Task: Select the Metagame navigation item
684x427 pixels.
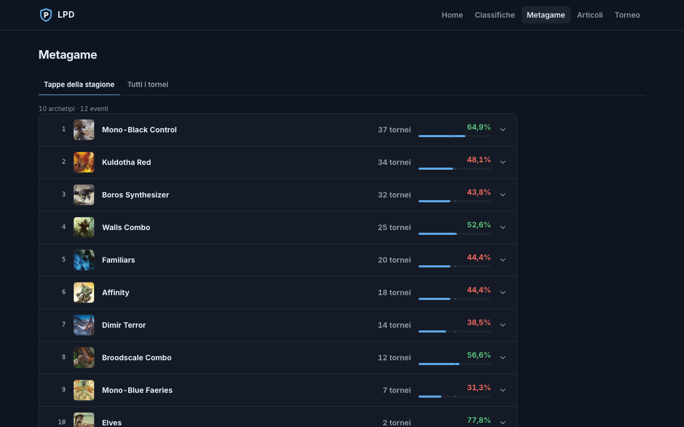Action: click(x=546, y=15)
